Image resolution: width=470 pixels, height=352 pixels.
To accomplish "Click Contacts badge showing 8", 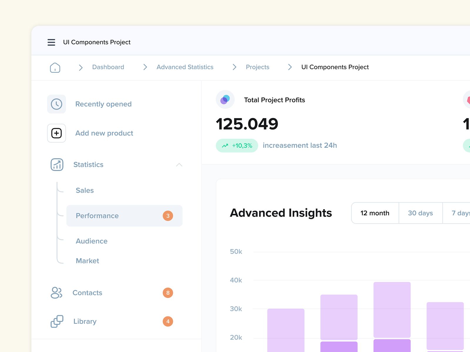I will click(168, 293).
